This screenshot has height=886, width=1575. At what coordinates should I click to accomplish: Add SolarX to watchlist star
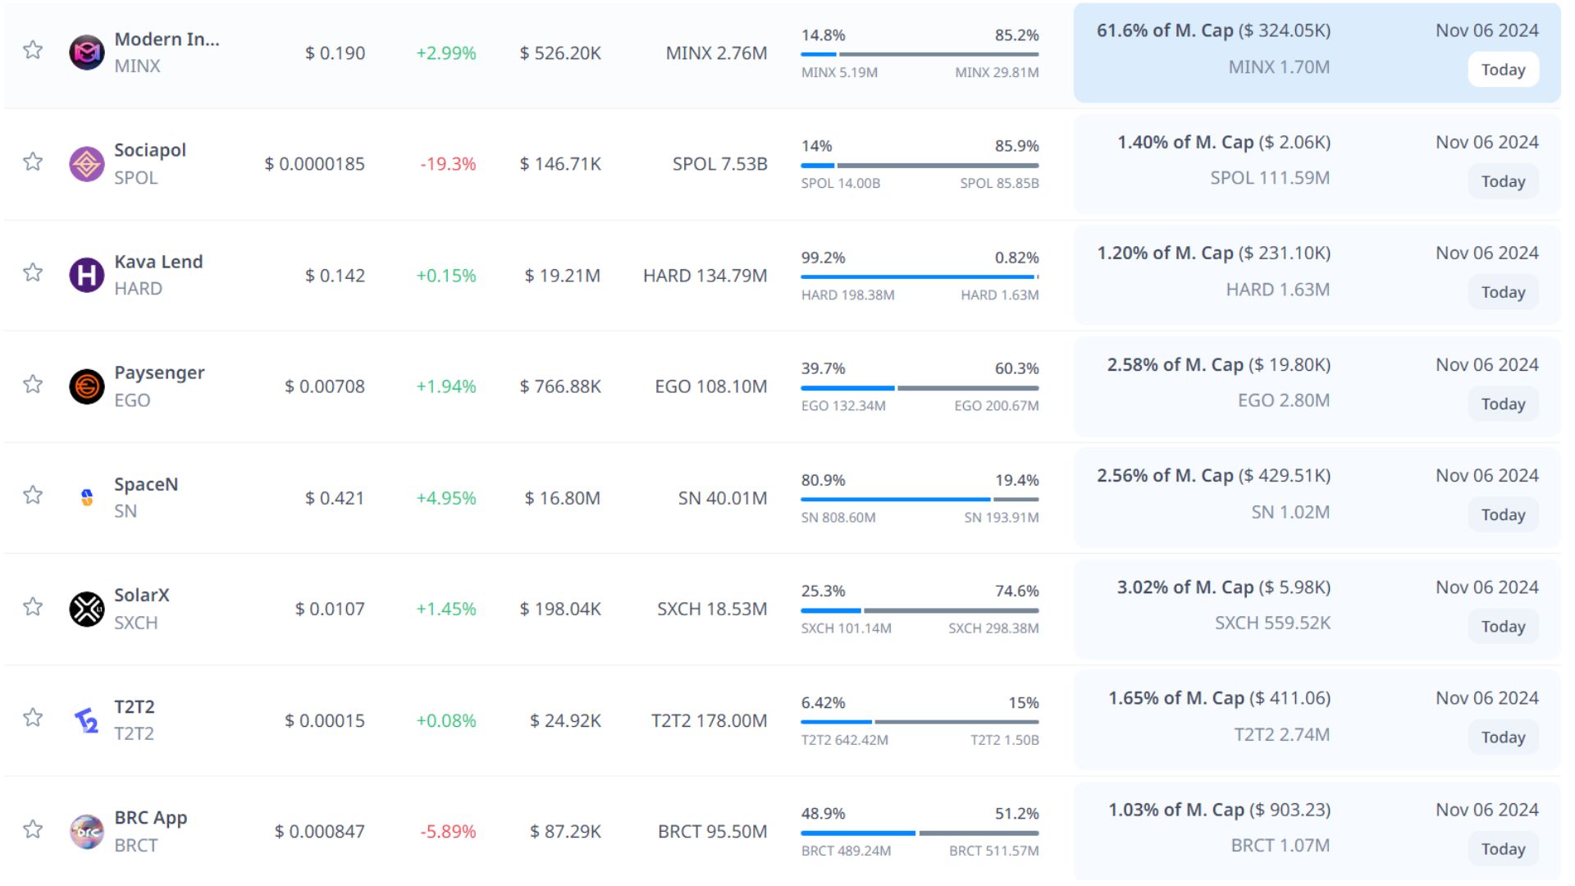click(x=33, y=606)
